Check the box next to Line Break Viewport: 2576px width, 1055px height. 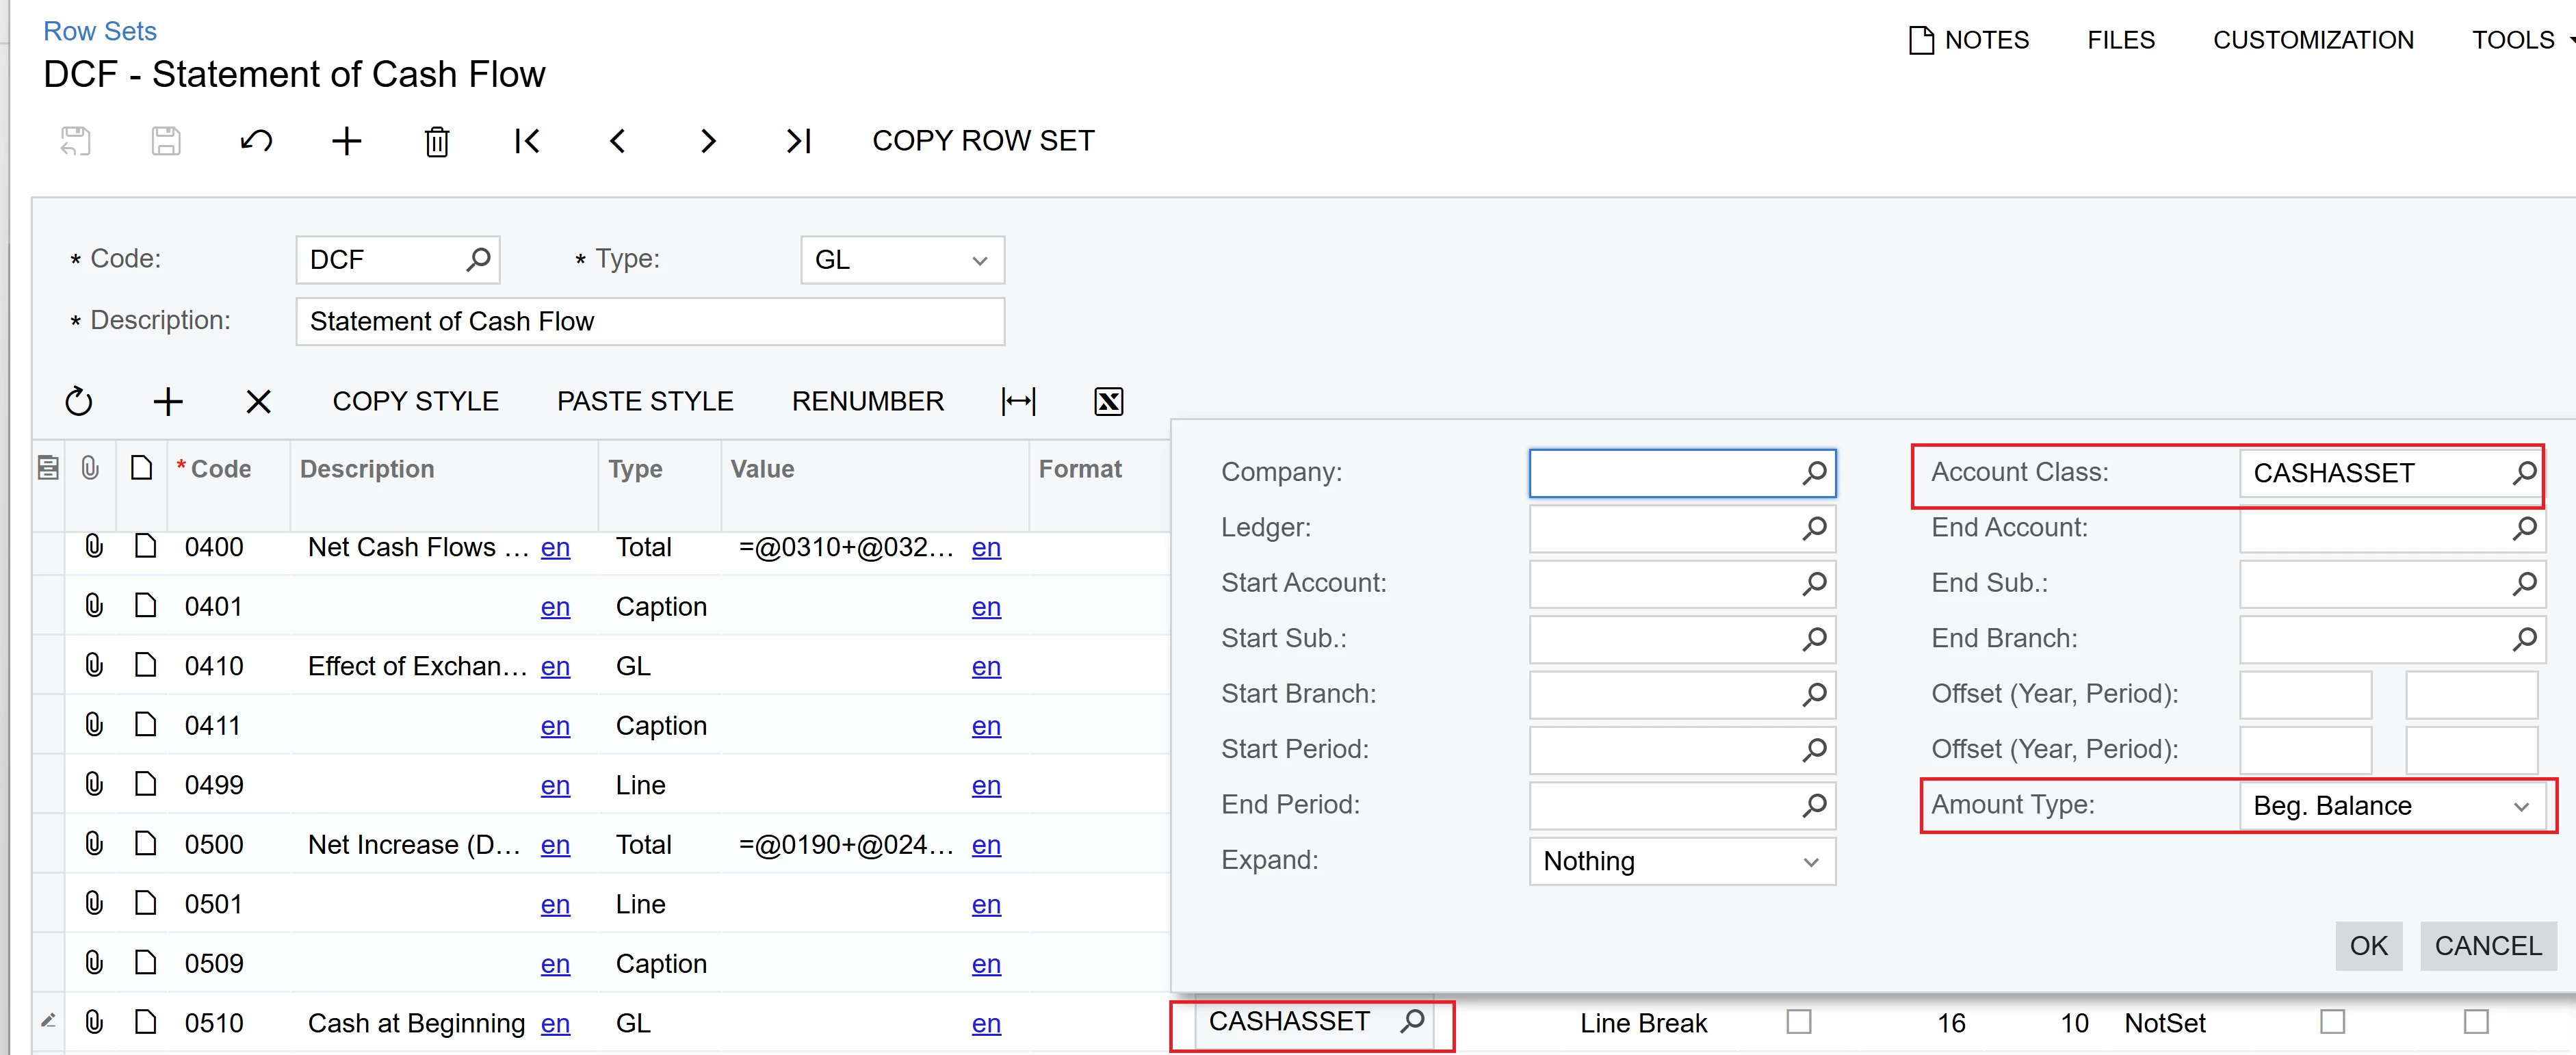(x=1798, y=1021)
